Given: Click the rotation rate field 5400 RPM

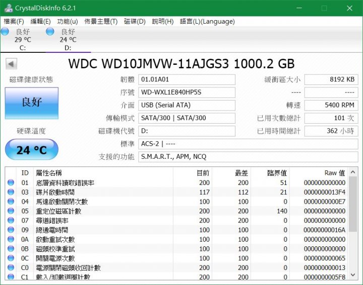Looking at the screenshot, I should point(331,105).
